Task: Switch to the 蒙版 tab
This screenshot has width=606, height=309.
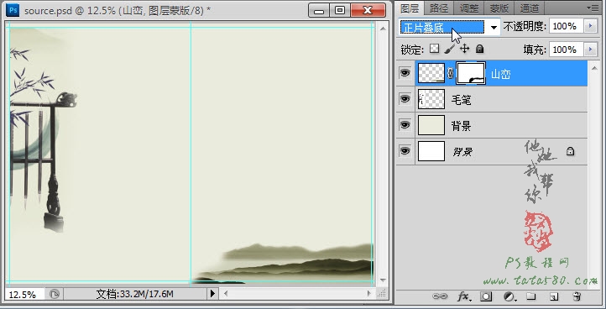Action: 499,8
